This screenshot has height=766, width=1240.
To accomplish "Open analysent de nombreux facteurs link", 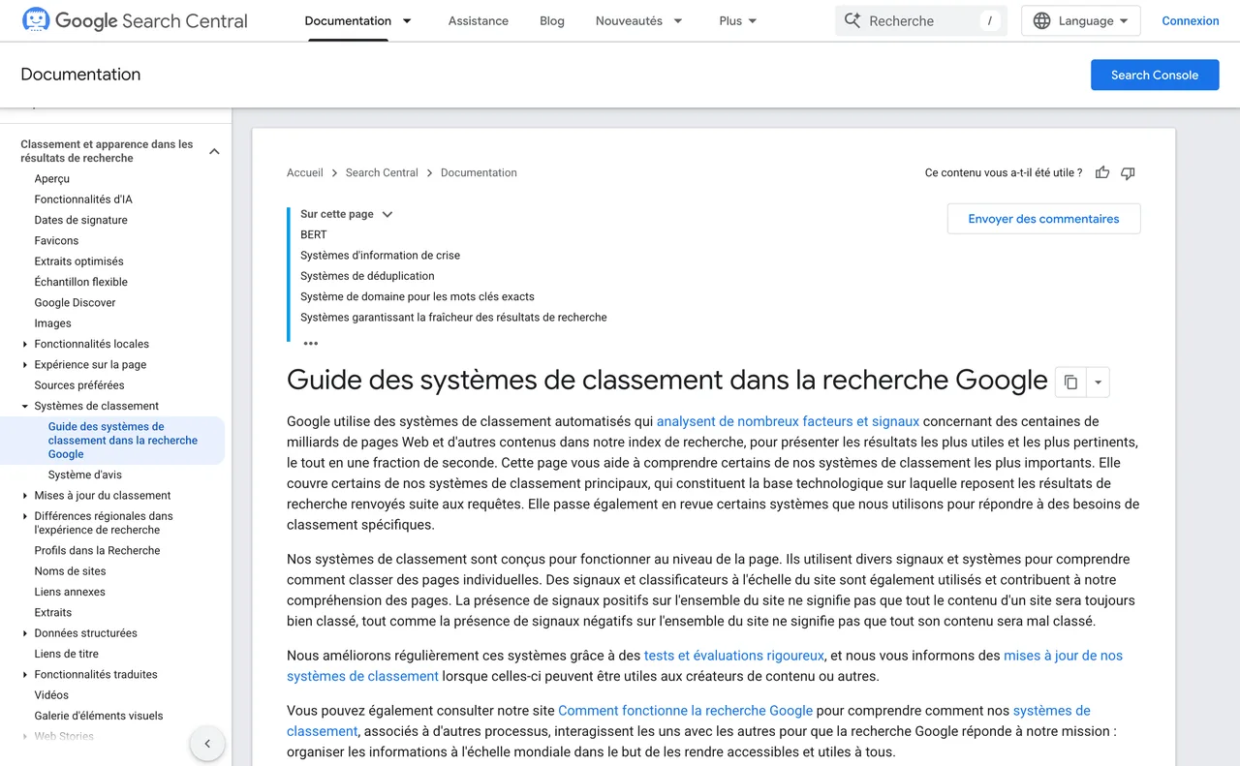I will tap(788, 421).
